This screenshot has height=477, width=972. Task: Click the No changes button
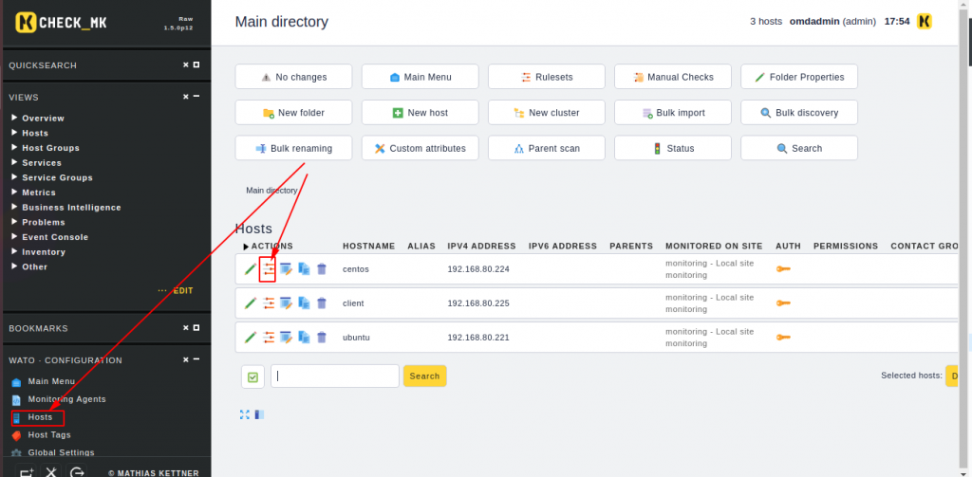[294, 77]
